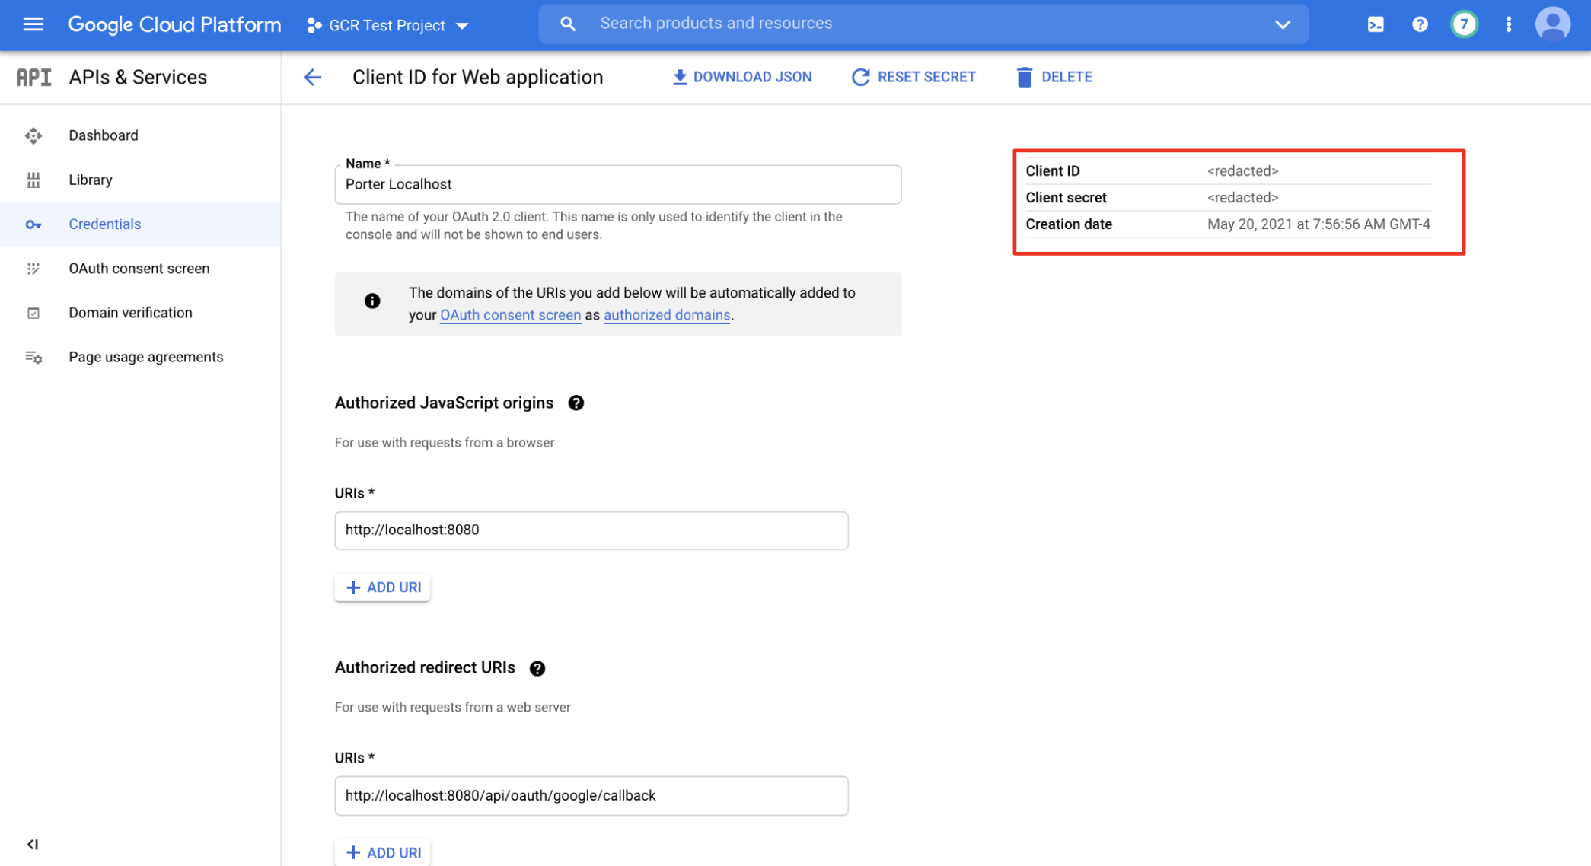
Task: Collapse the sidebar navigation panel
Action: pyautogui.click(x=33, y=844)
